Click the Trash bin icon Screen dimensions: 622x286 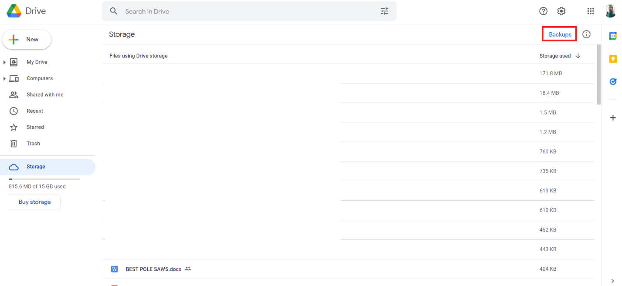point(14,143)
